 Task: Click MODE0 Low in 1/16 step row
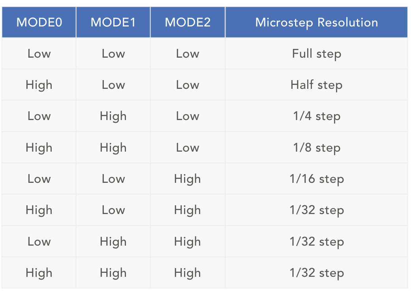click(x=39, y=179)
